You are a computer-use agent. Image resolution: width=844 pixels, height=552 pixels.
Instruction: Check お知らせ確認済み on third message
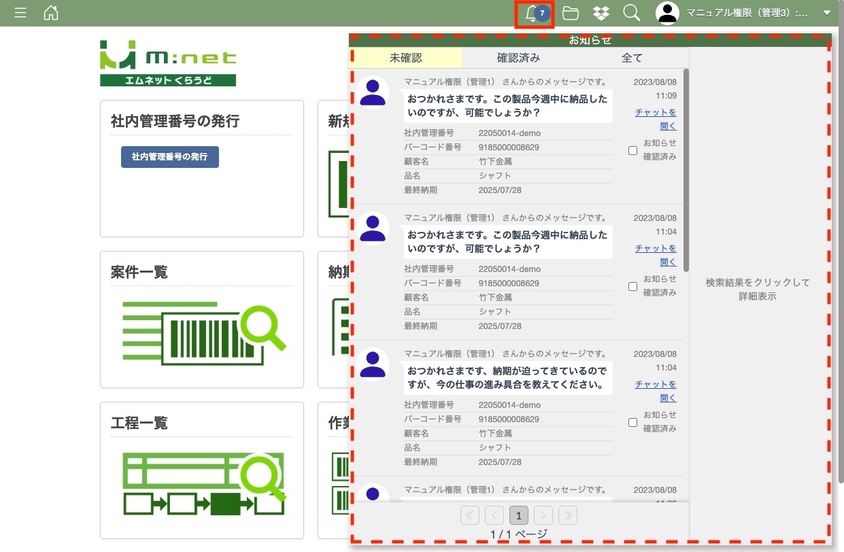632,422
